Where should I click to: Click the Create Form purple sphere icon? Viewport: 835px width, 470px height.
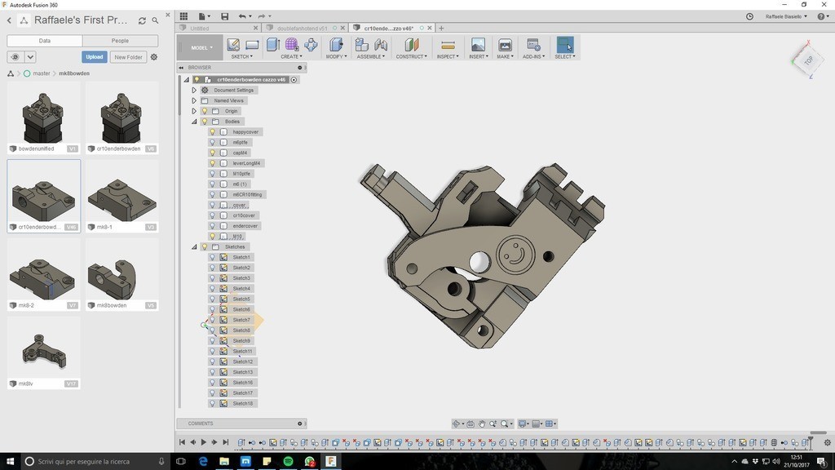292,45
